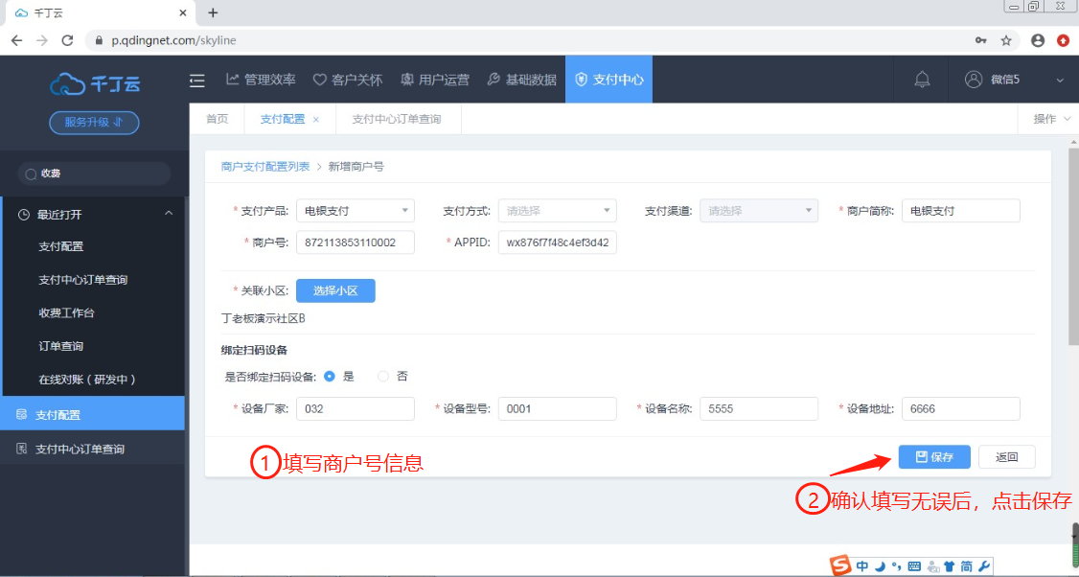Click 服务升级 button
Screen dimensions: 1079x577
[94, 123]
